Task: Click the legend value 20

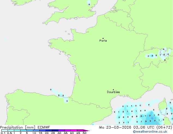Action: (x=47, y=133)
